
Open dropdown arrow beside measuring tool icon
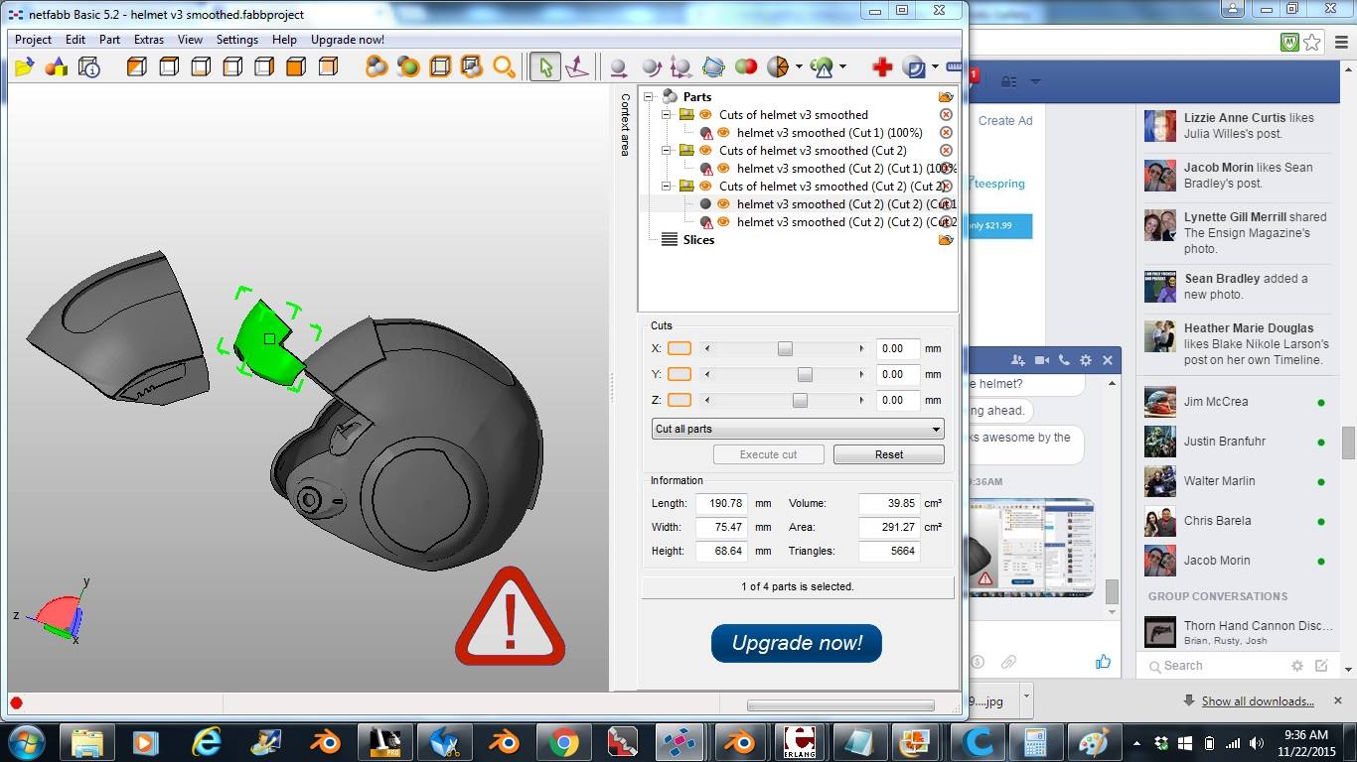[935, 67]
